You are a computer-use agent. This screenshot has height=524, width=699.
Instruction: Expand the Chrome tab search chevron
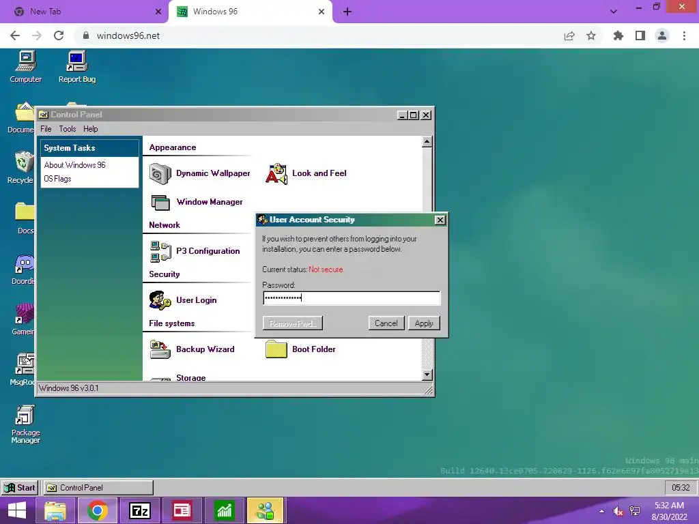pyautogui.click(x=614, y=12)
